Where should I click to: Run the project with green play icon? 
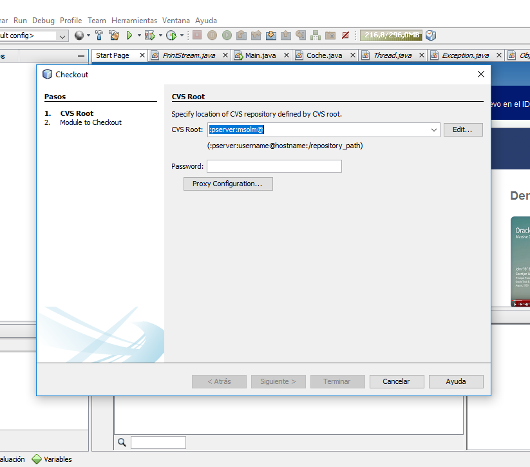click(129, 35)
